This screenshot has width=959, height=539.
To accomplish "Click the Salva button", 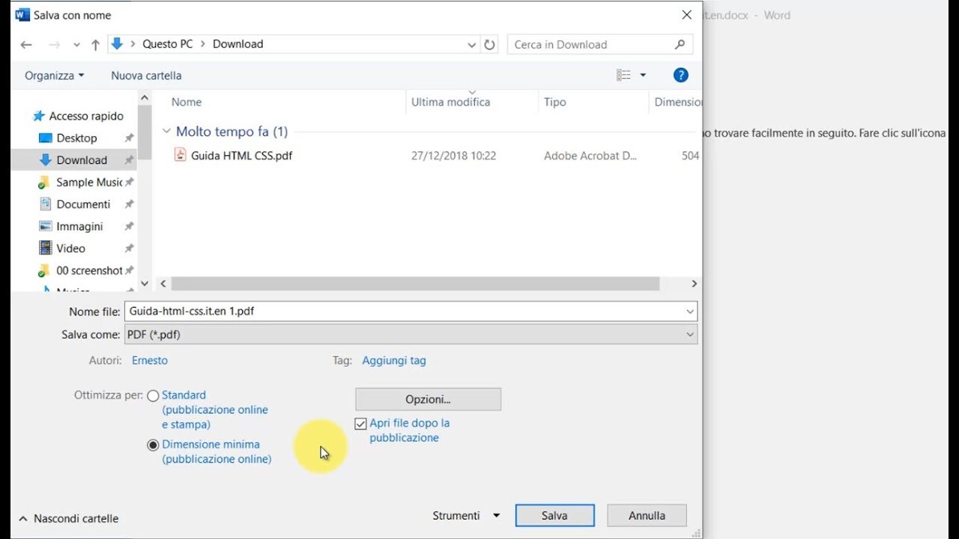I will click(554, 516).
